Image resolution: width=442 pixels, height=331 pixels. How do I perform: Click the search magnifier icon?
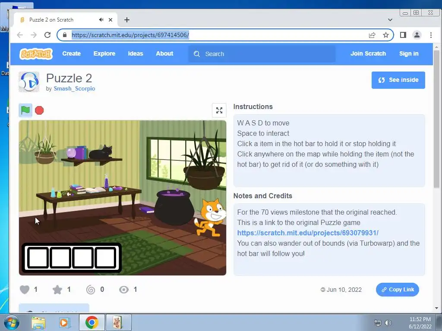click(x=197, y=54)
